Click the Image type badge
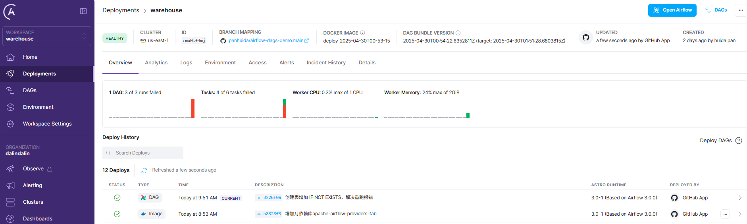The width and height of the screenshot is (747, 224). [152, 214]
